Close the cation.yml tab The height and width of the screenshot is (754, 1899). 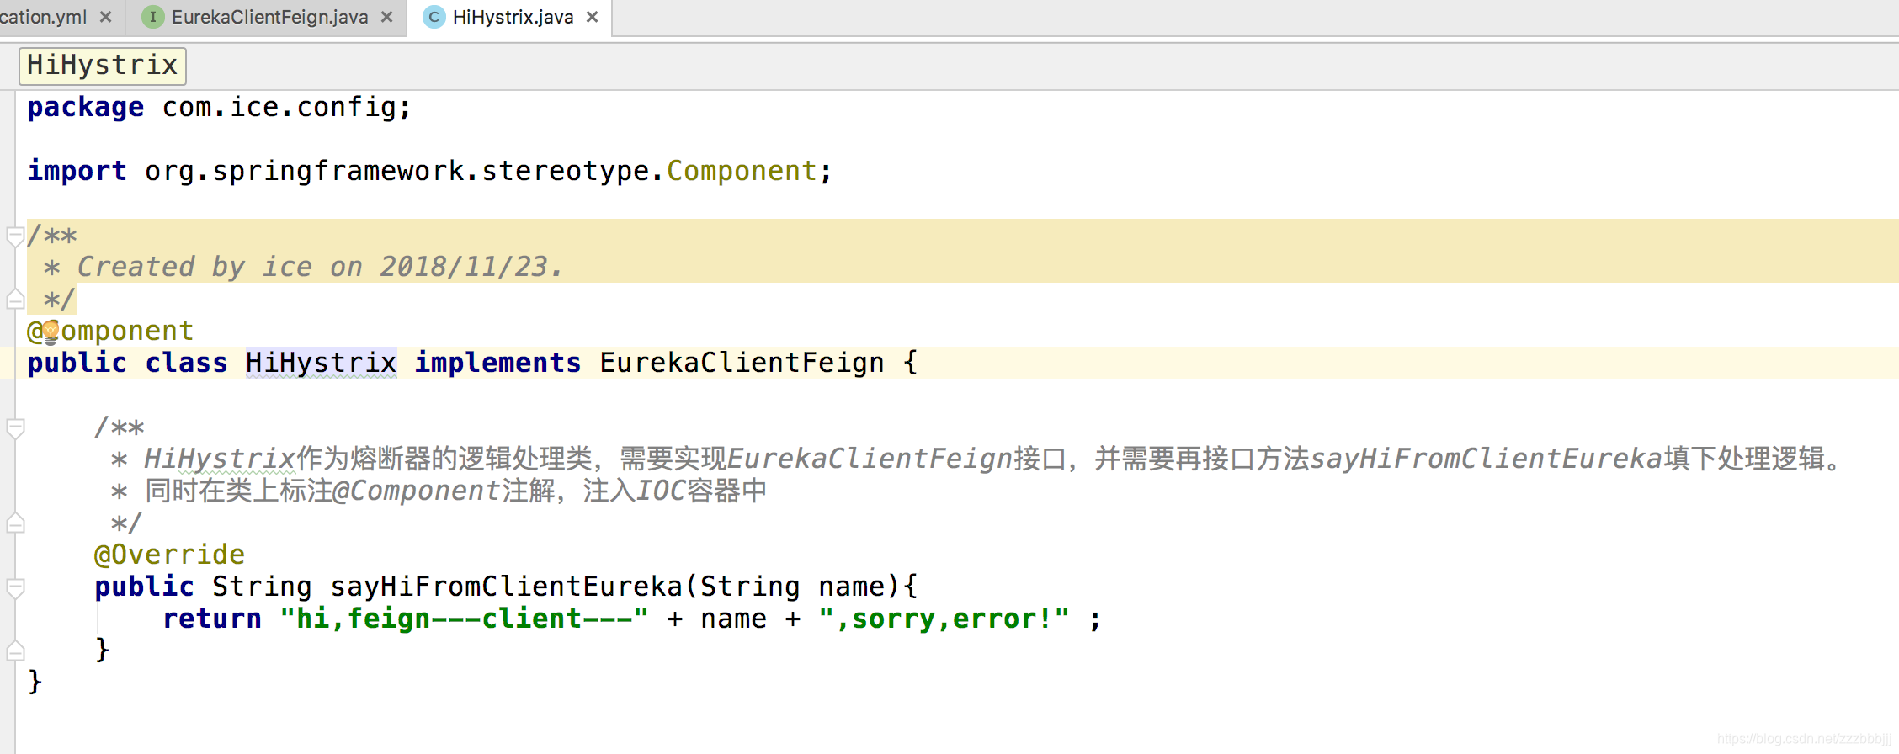click(106, 17)
